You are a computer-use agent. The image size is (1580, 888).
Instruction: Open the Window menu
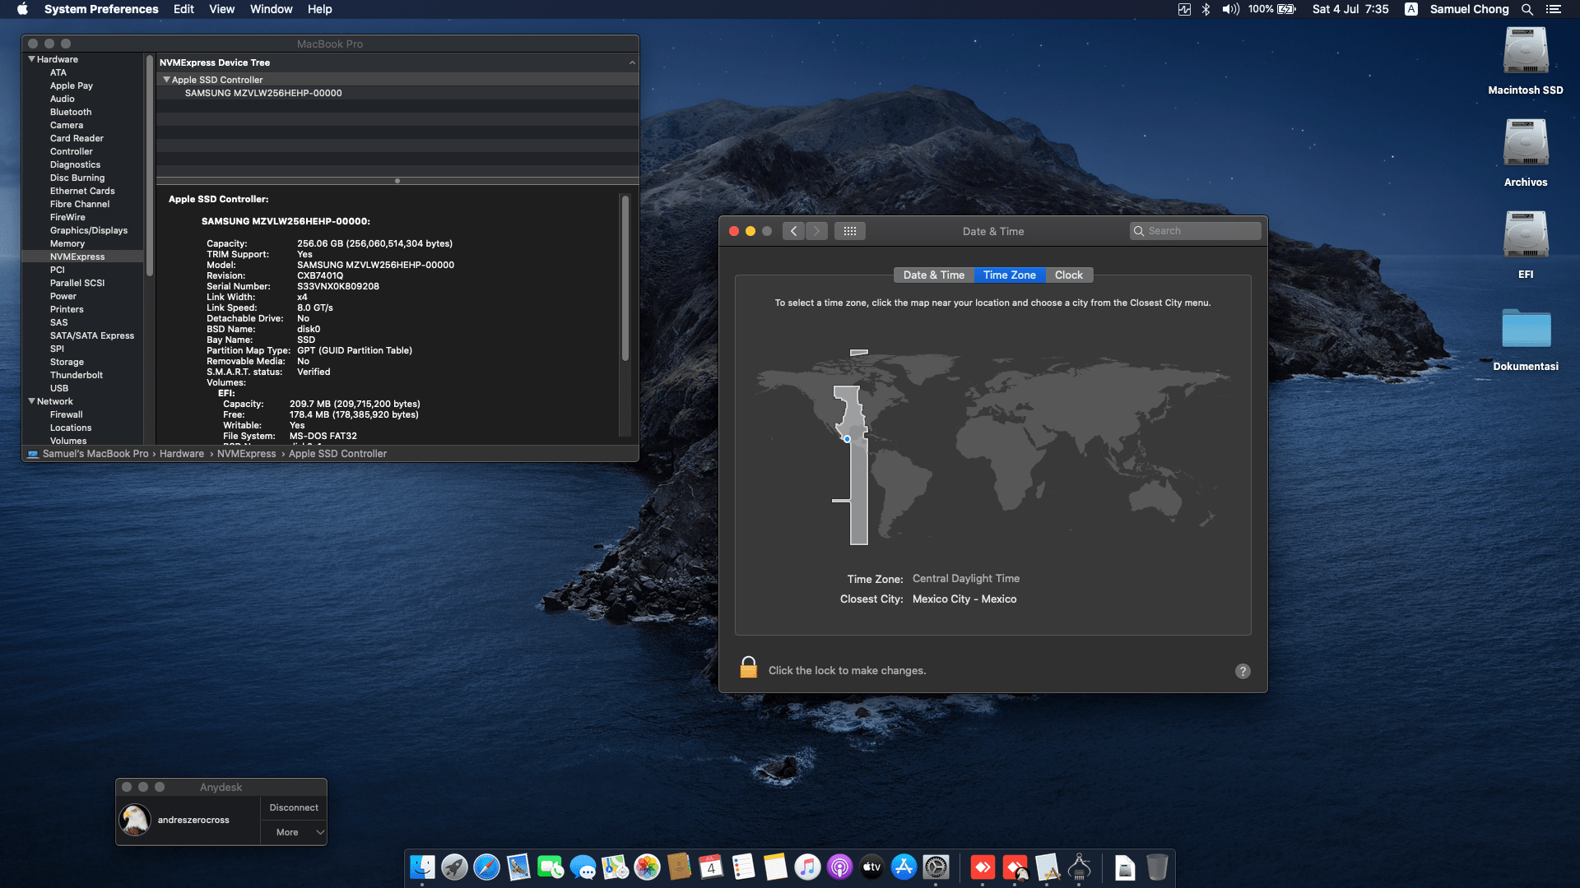pyautogui.click(x=271, y=9)
